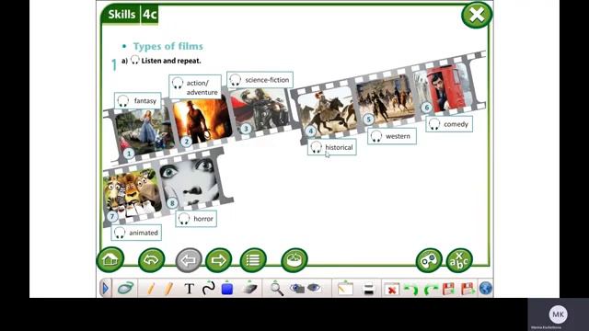589x331 pixels.
Task: Click the green curved back arrow button
Action: [151, 259]
